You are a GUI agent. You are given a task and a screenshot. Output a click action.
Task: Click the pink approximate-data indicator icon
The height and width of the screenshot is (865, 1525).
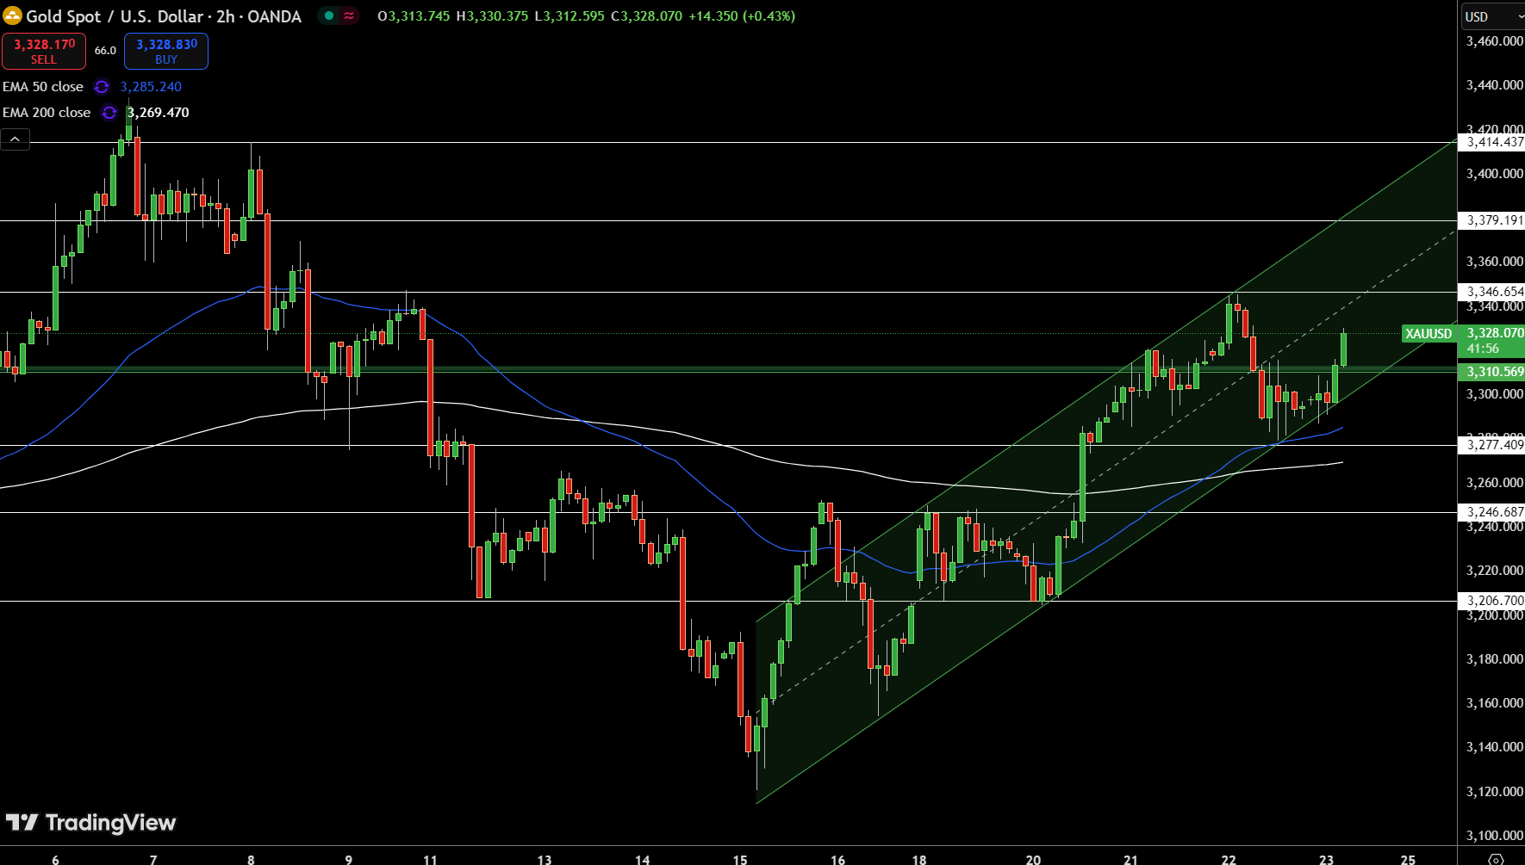349,15
